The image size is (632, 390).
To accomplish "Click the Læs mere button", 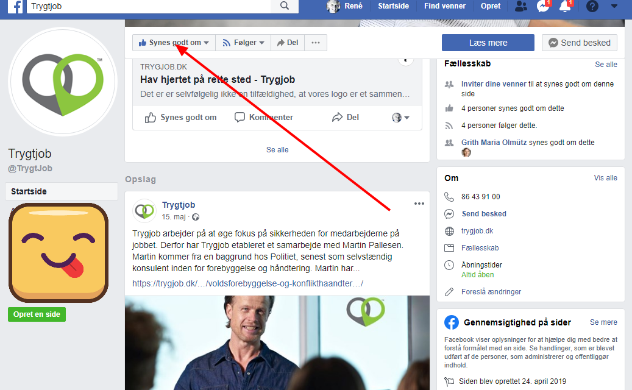I will [x=488, y=43].
